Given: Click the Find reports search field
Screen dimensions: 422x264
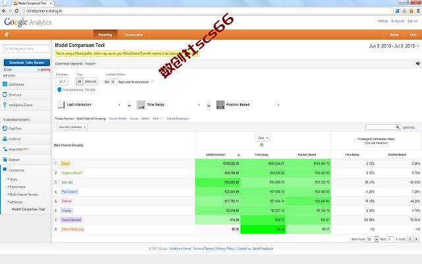Looking at the screenshot, I should [x=26, y=49].
